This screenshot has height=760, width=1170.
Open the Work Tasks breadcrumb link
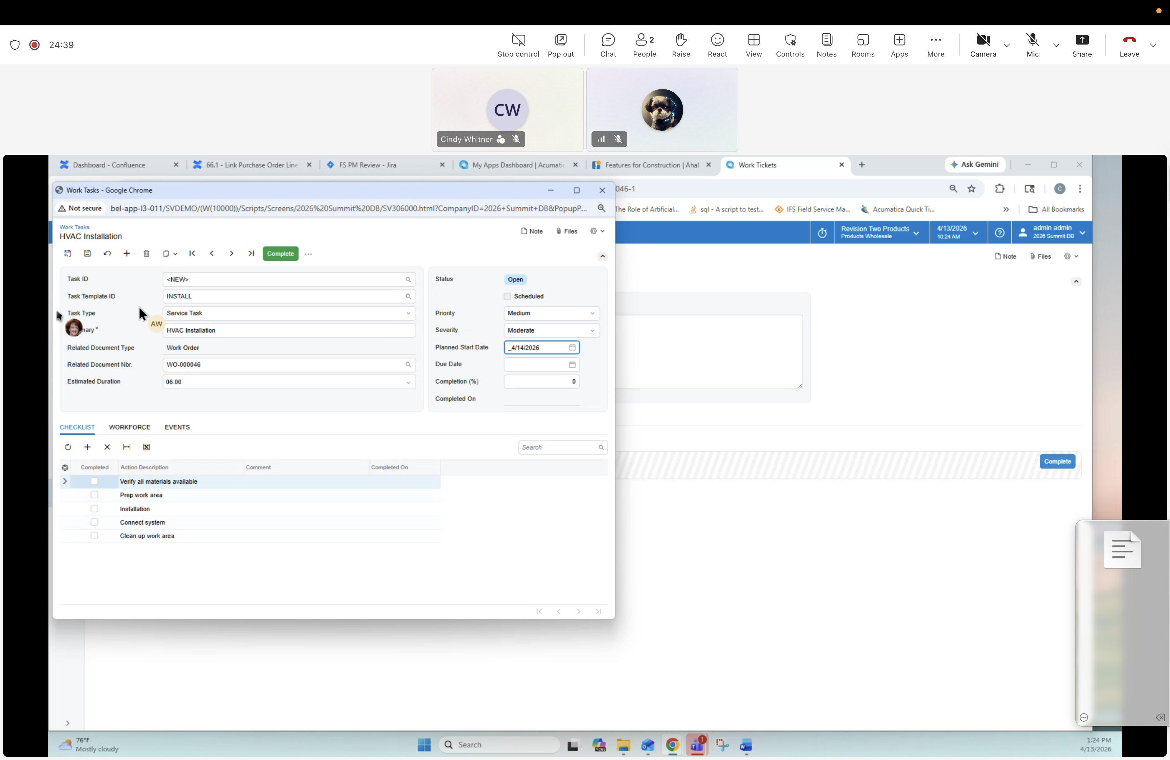tap(74, 227)
